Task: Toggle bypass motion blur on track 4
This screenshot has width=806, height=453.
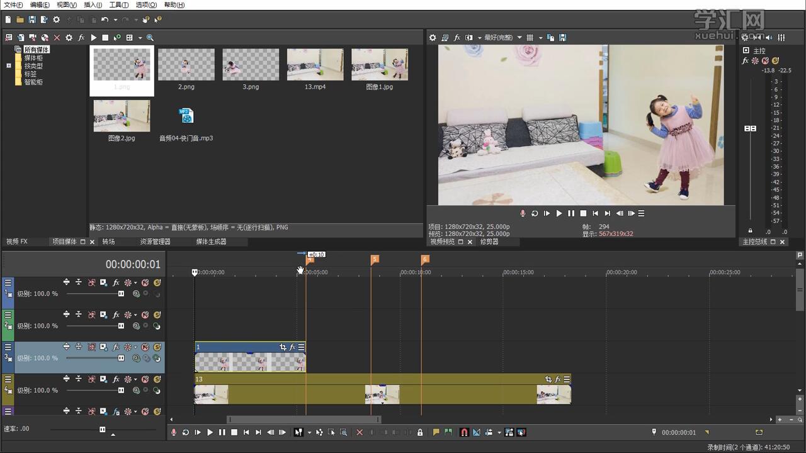Action: pos(91,379)
